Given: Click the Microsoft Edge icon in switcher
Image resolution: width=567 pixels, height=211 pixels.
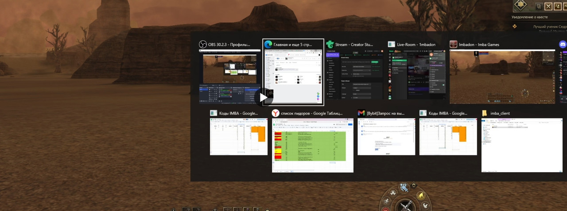Looking at the screenshot, I should click(268, 45).
